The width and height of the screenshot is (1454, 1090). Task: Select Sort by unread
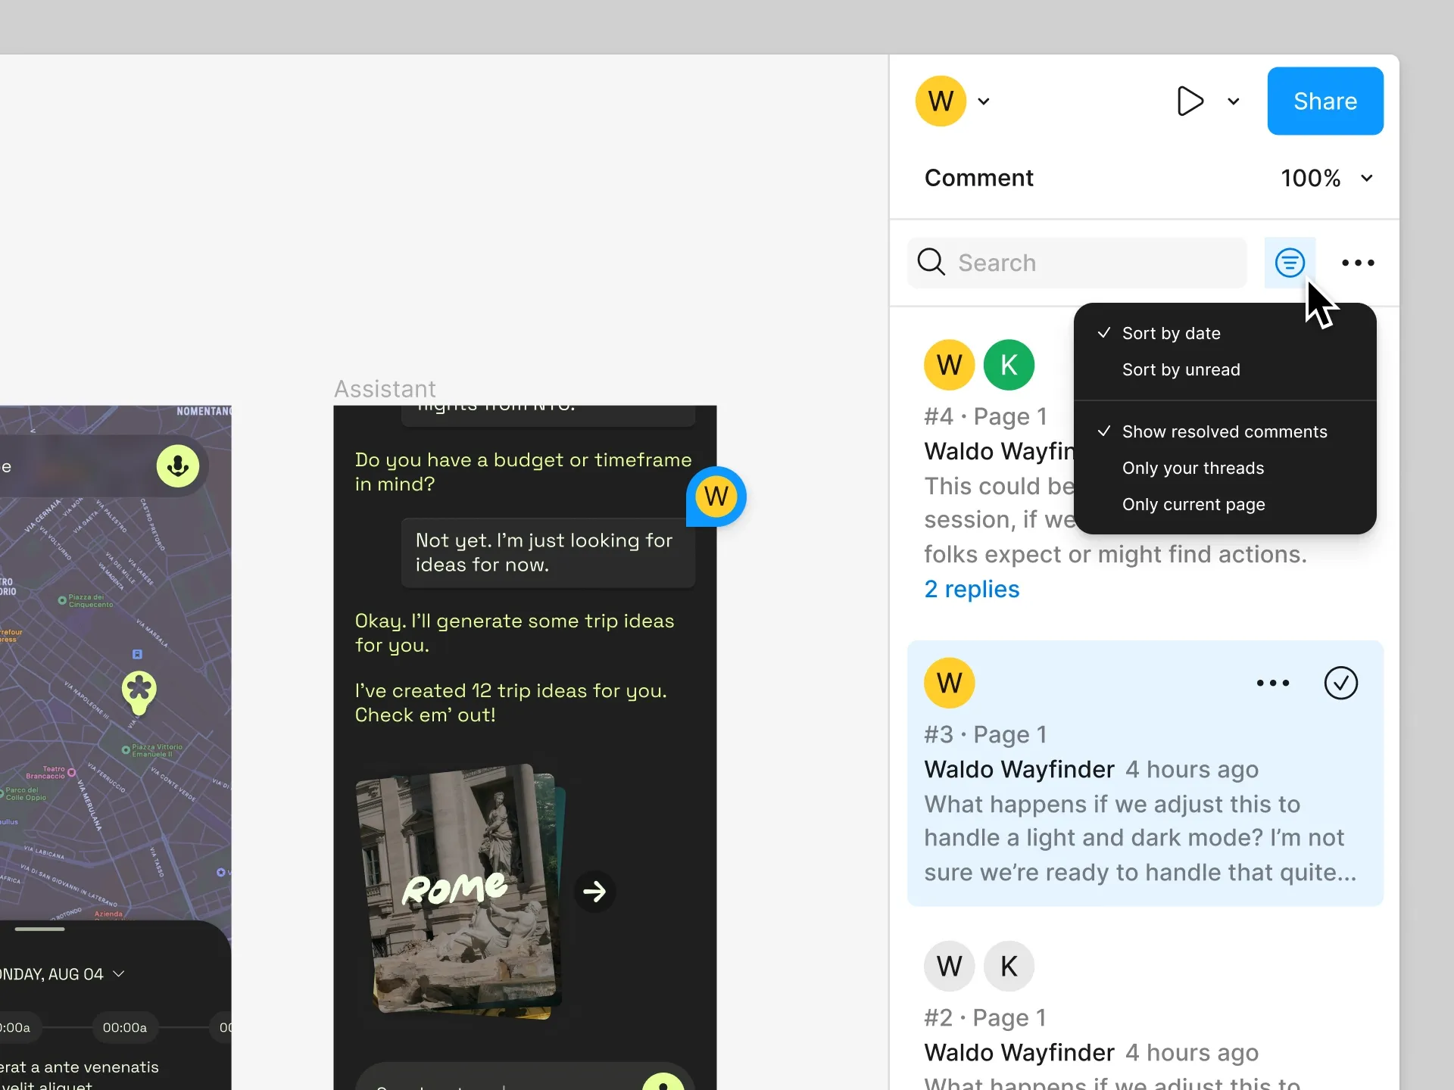[x=1181, y=369]
